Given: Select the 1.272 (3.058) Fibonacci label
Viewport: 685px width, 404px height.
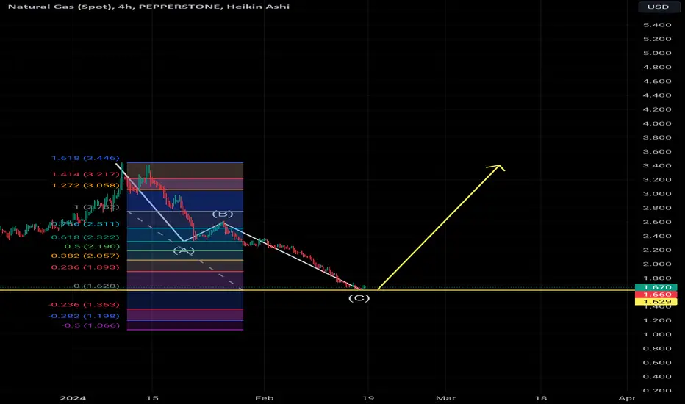Looking at the screenshot, I should pyautogui.click(x=85, y=185).
